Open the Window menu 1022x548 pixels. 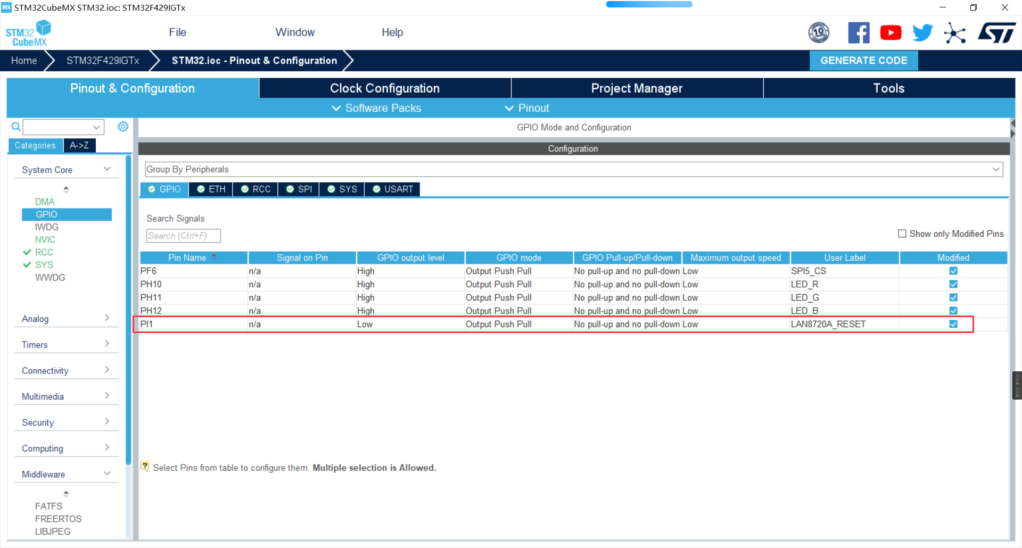coord(295,32)
